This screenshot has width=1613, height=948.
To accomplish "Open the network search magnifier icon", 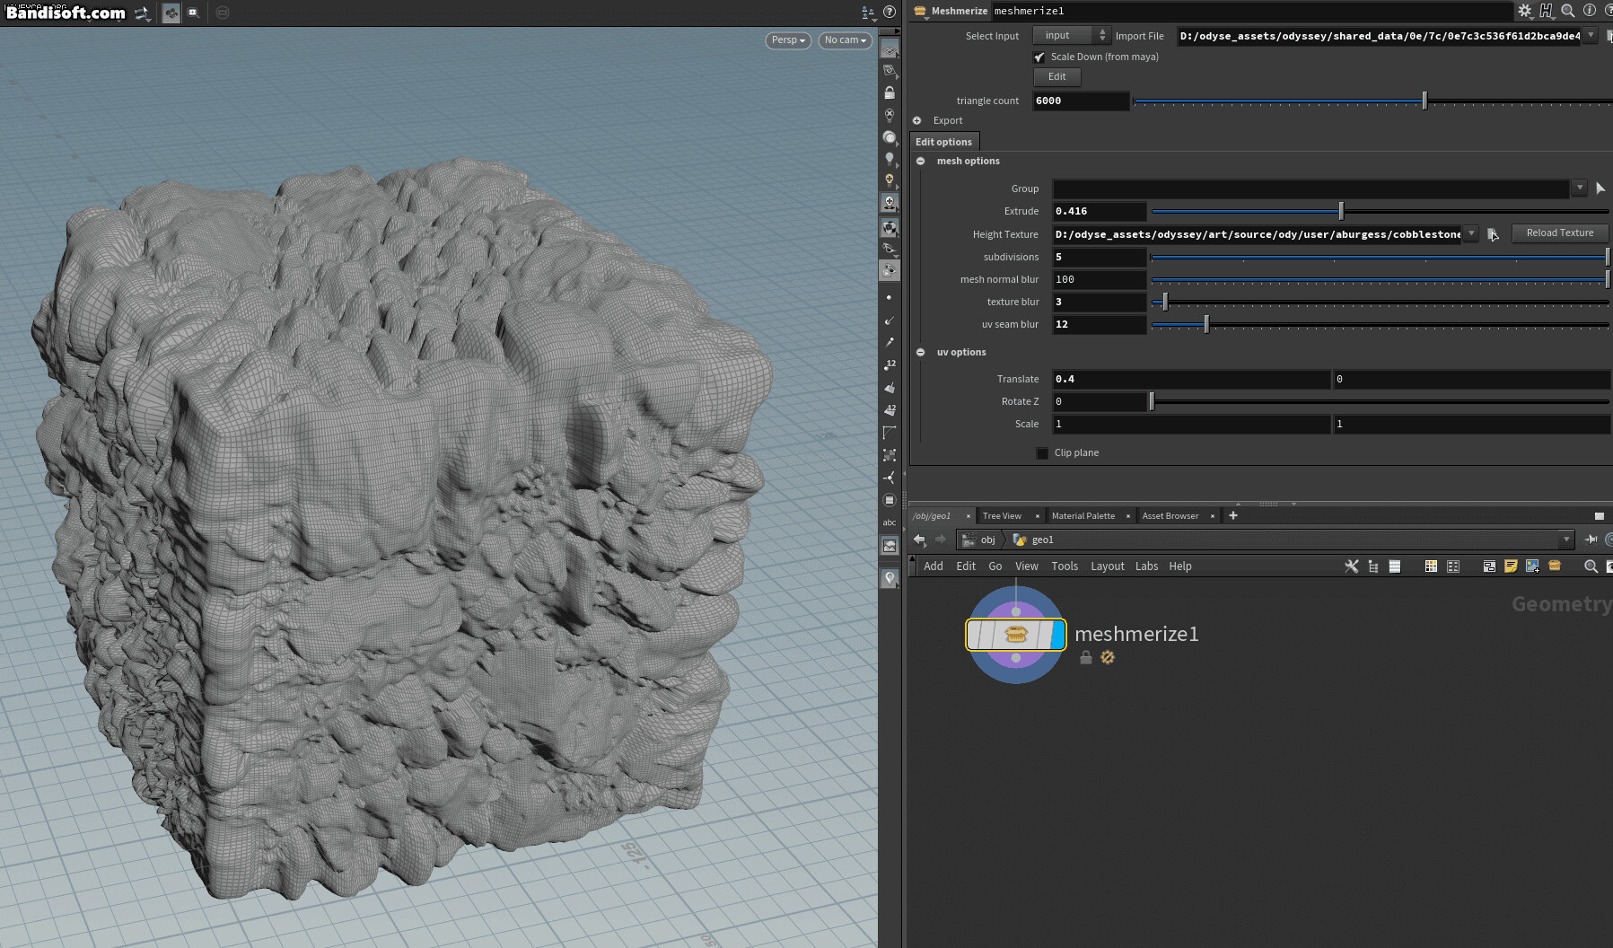I will coord(1590,566).
